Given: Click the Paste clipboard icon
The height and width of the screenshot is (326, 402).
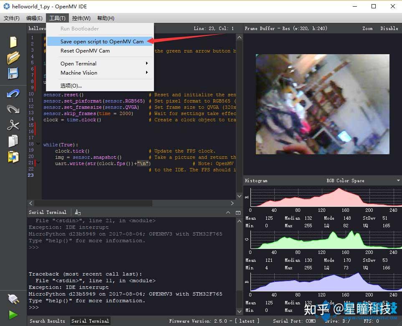Looking at the screenshot, I should pos(13,157).
